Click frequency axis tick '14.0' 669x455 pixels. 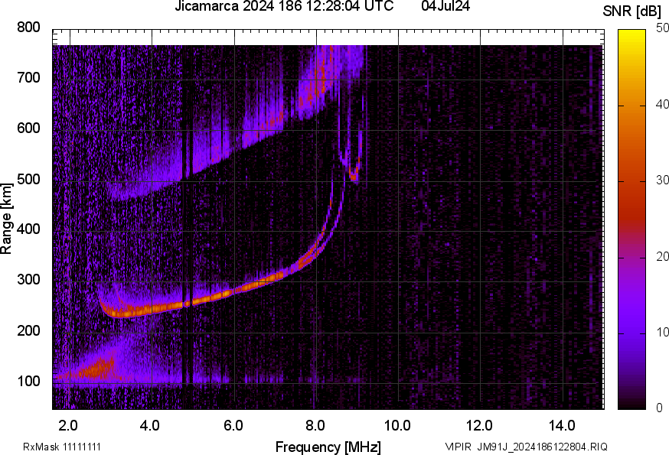pyautogui.click(x=562, y=426)
